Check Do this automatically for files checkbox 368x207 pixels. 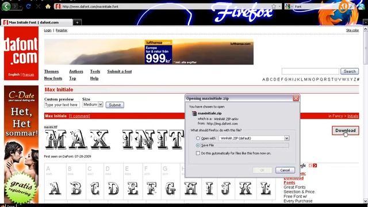198,153
